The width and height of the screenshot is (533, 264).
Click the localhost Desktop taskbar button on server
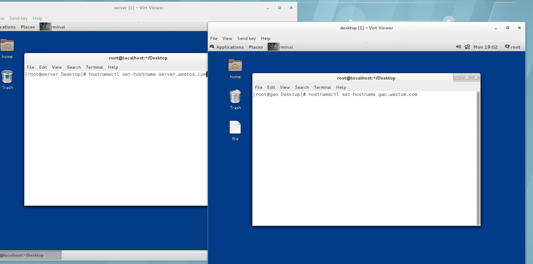tap(30, 255)
